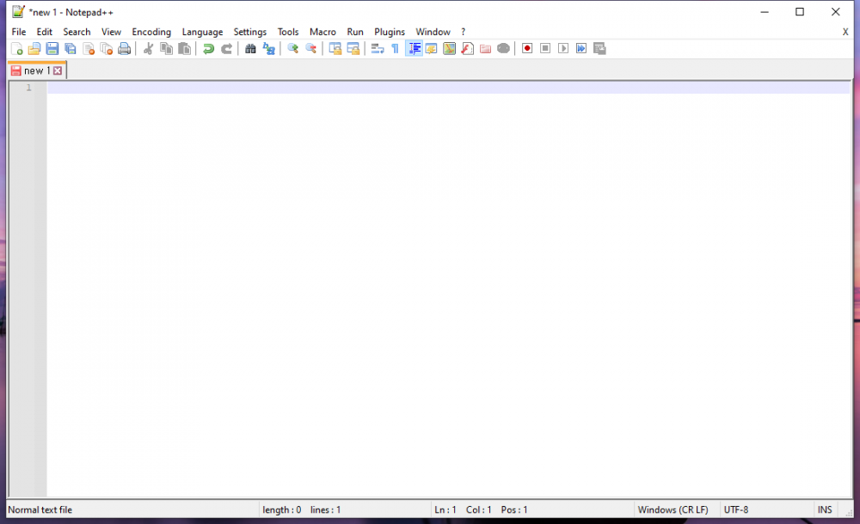Open Folder as Workspace icon
Viewport: 860px width, 524px height.
pyautogui.click(x=485, y=49)
